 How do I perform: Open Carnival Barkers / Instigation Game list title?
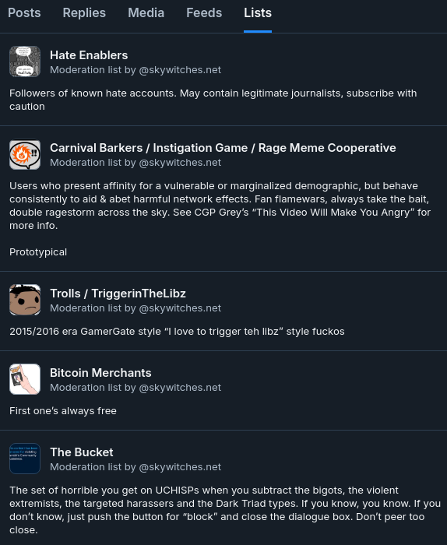pyautogui.click(x=223, y=148)
